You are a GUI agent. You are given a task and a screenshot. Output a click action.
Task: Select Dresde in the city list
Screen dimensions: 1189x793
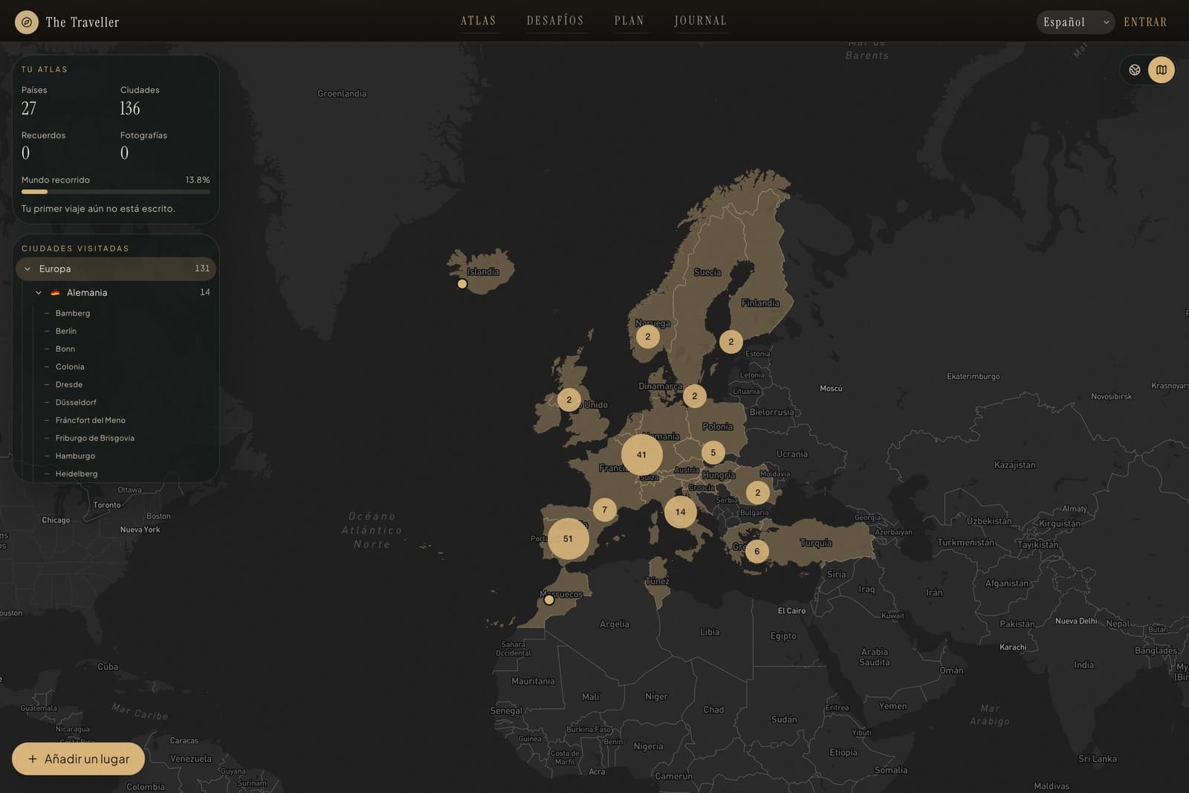coord(68,384)
